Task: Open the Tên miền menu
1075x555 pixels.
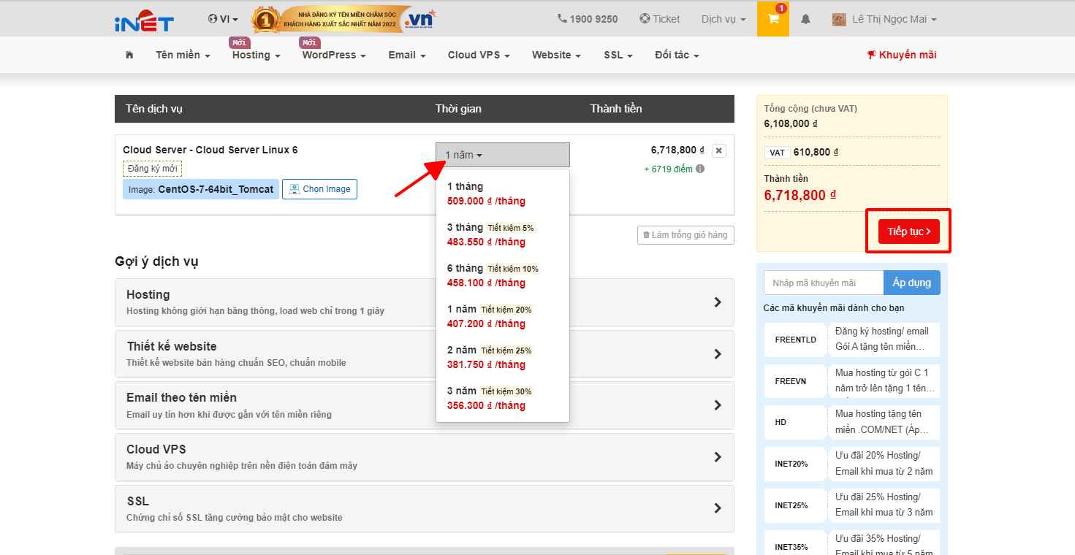Action: tap(183, 55)
